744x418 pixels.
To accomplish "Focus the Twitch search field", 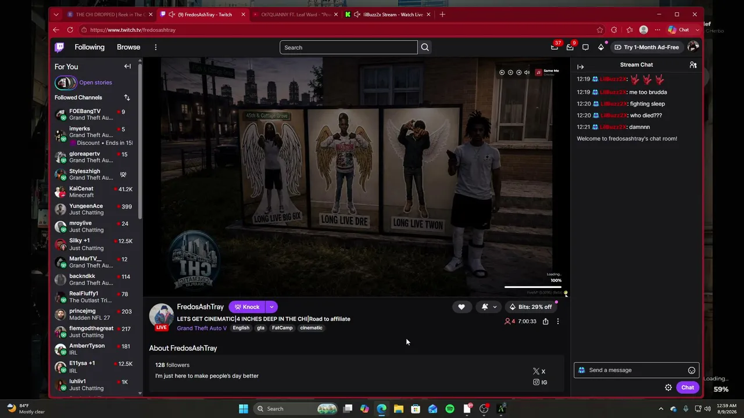I will 349,48.
